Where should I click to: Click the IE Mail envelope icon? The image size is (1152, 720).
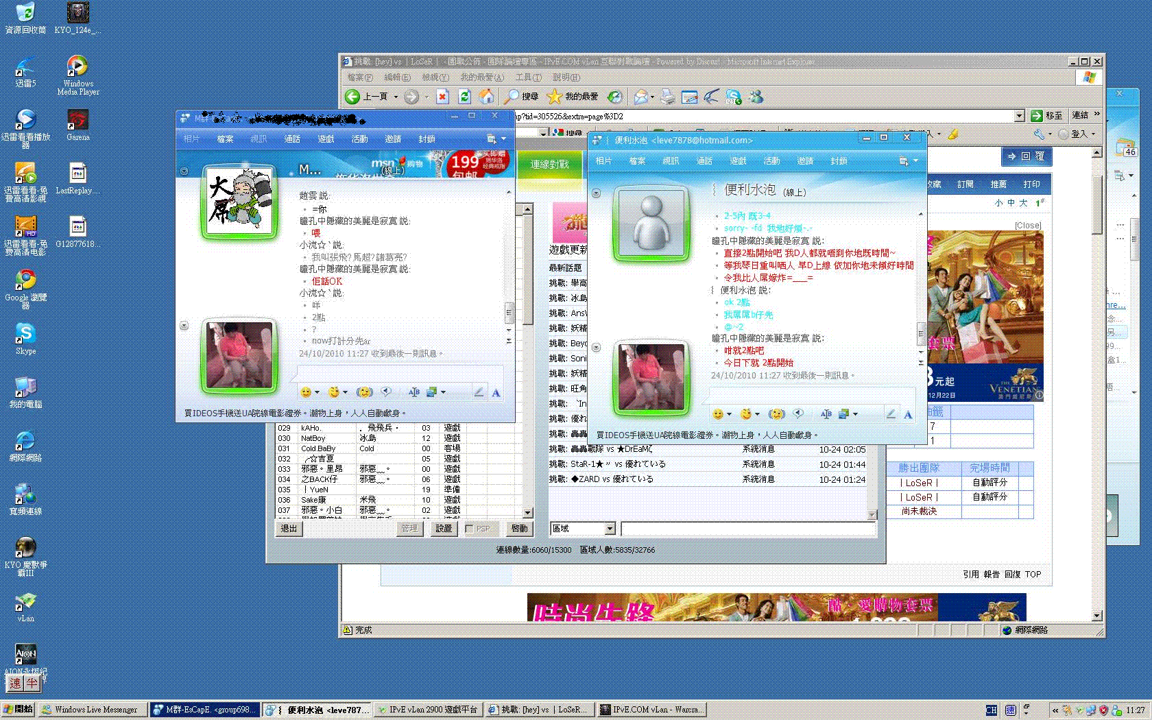tap(640, 97)
